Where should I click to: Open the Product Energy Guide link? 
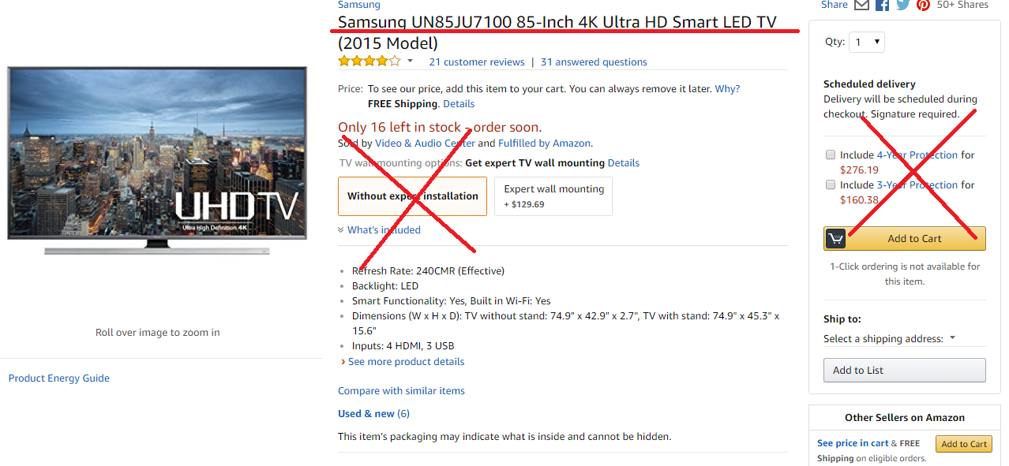click(x=59, y=378)
